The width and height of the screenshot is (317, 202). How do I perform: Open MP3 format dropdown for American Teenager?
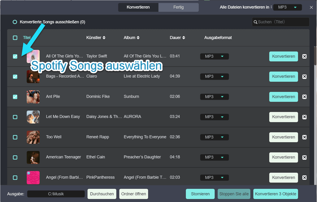click(214, 157)
